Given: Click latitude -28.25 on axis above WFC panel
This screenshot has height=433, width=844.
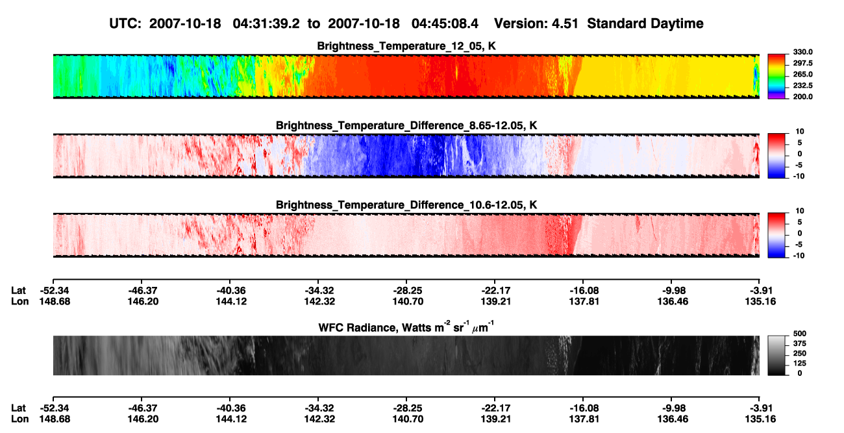Looking at the screenshot, I should 407,290.
